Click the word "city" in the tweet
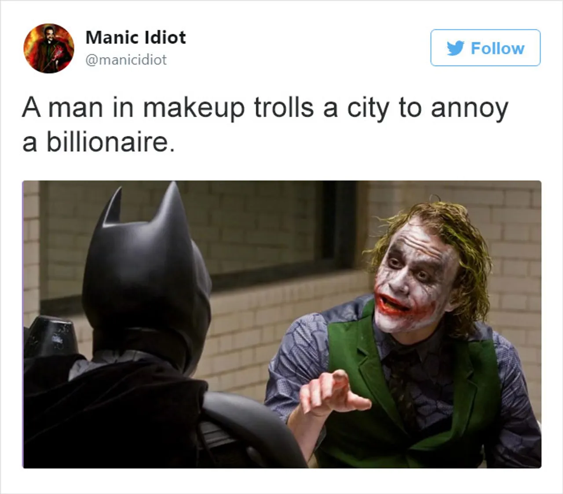This screenshot has height=494, width=563. point(368,109)
